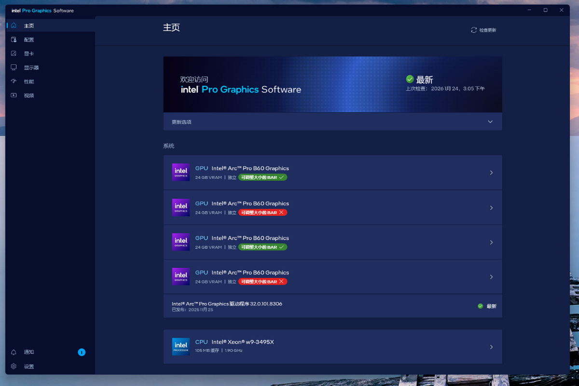Maximize the Intel Pro Graphics window
Image resolution: width=579 pixels, height=386 pixels.
[x=545, y=10]
